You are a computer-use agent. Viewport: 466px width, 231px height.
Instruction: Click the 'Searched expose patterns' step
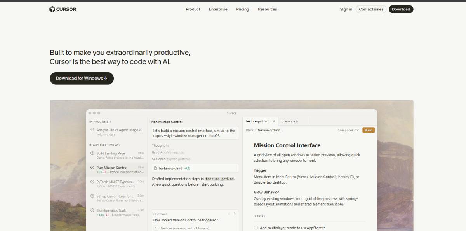coord(171,159)
